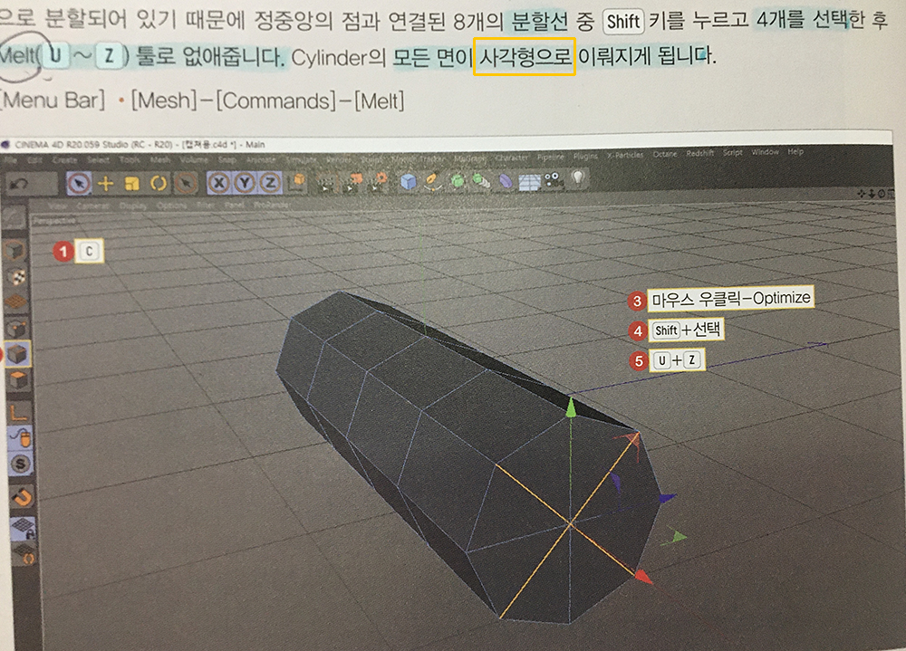This screenshot has height=651, width=906.
Task: Switch to Texture mode
Action: [17, 277]
